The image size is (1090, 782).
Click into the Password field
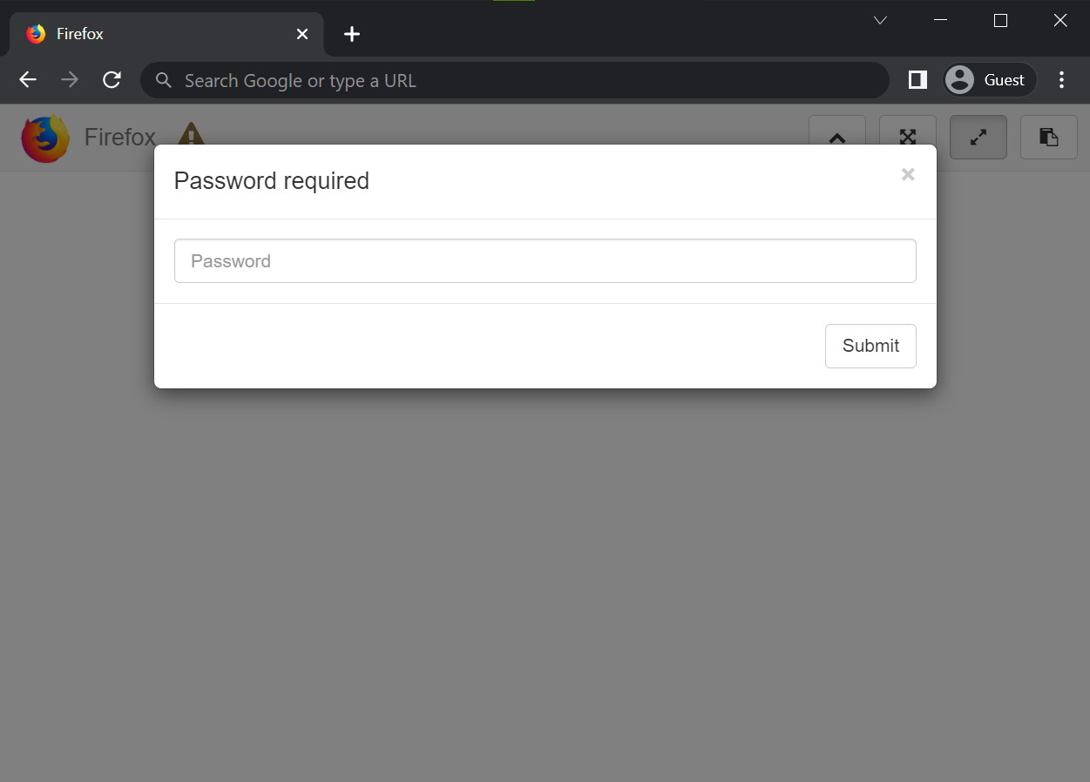coord(545,261)
